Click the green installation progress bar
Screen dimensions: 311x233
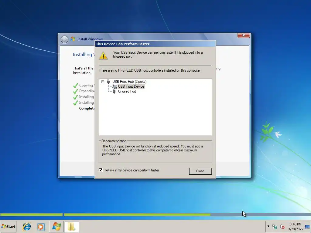tap(137, 214)
